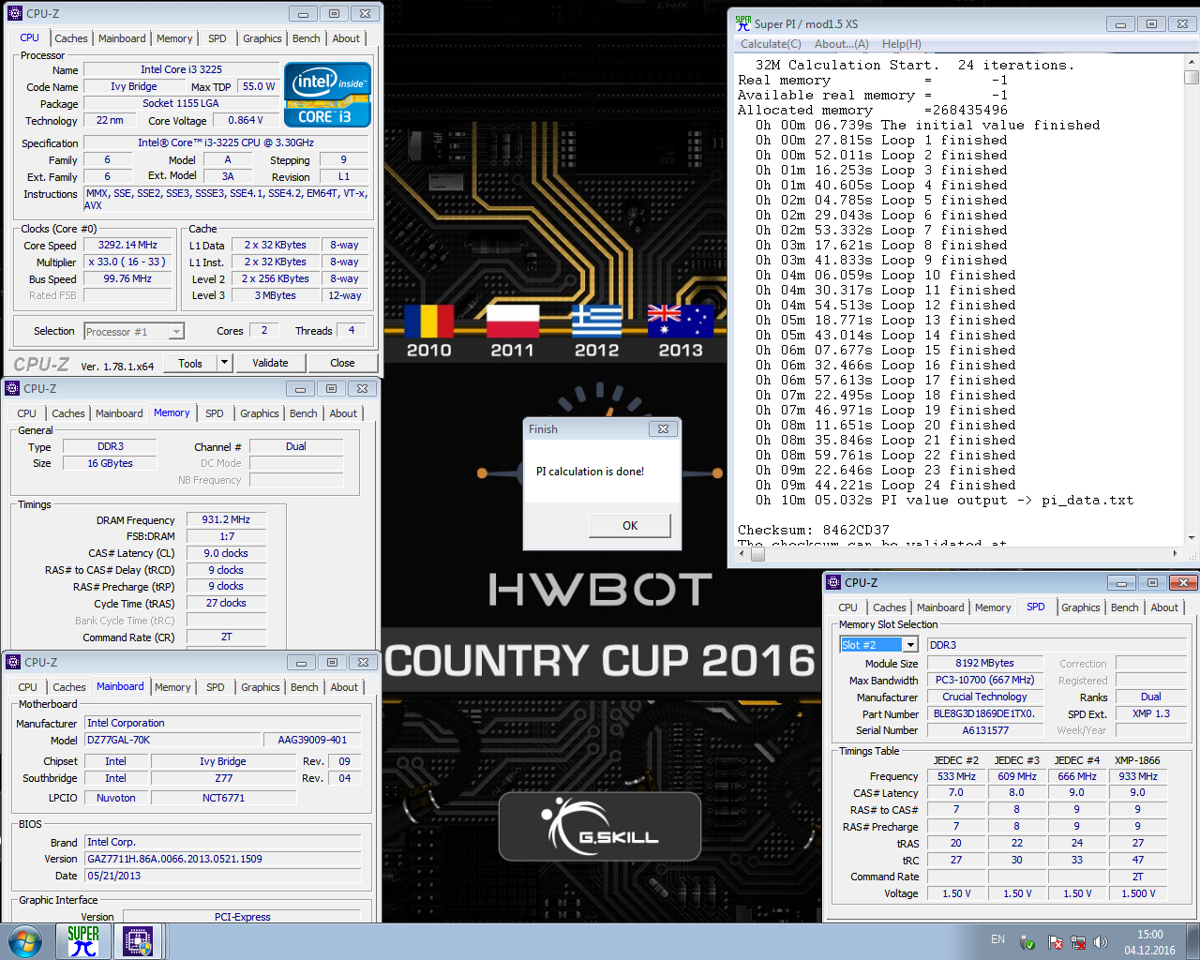The width and height of the screenshot is (1200, 960).
Task: Select the SPD tab in the Memory window
Action: 215,413
